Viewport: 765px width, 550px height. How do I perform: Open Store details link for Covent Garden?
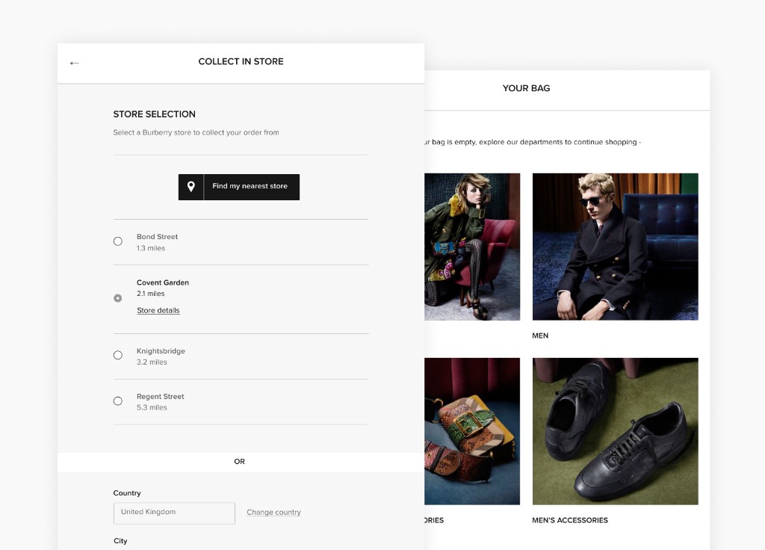coord(158,310)
